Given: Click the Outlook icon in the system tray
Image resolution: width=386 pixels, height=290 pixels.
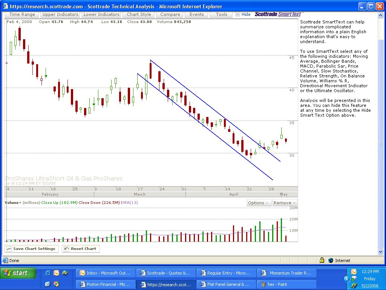Looking at the screenshot, I should click(354, 272).
